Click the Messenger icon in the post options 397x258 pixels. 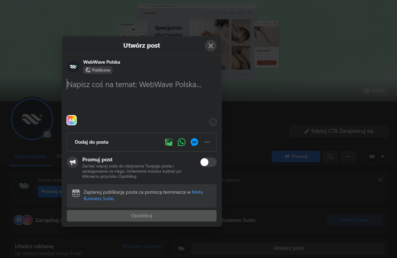point(194,142)
